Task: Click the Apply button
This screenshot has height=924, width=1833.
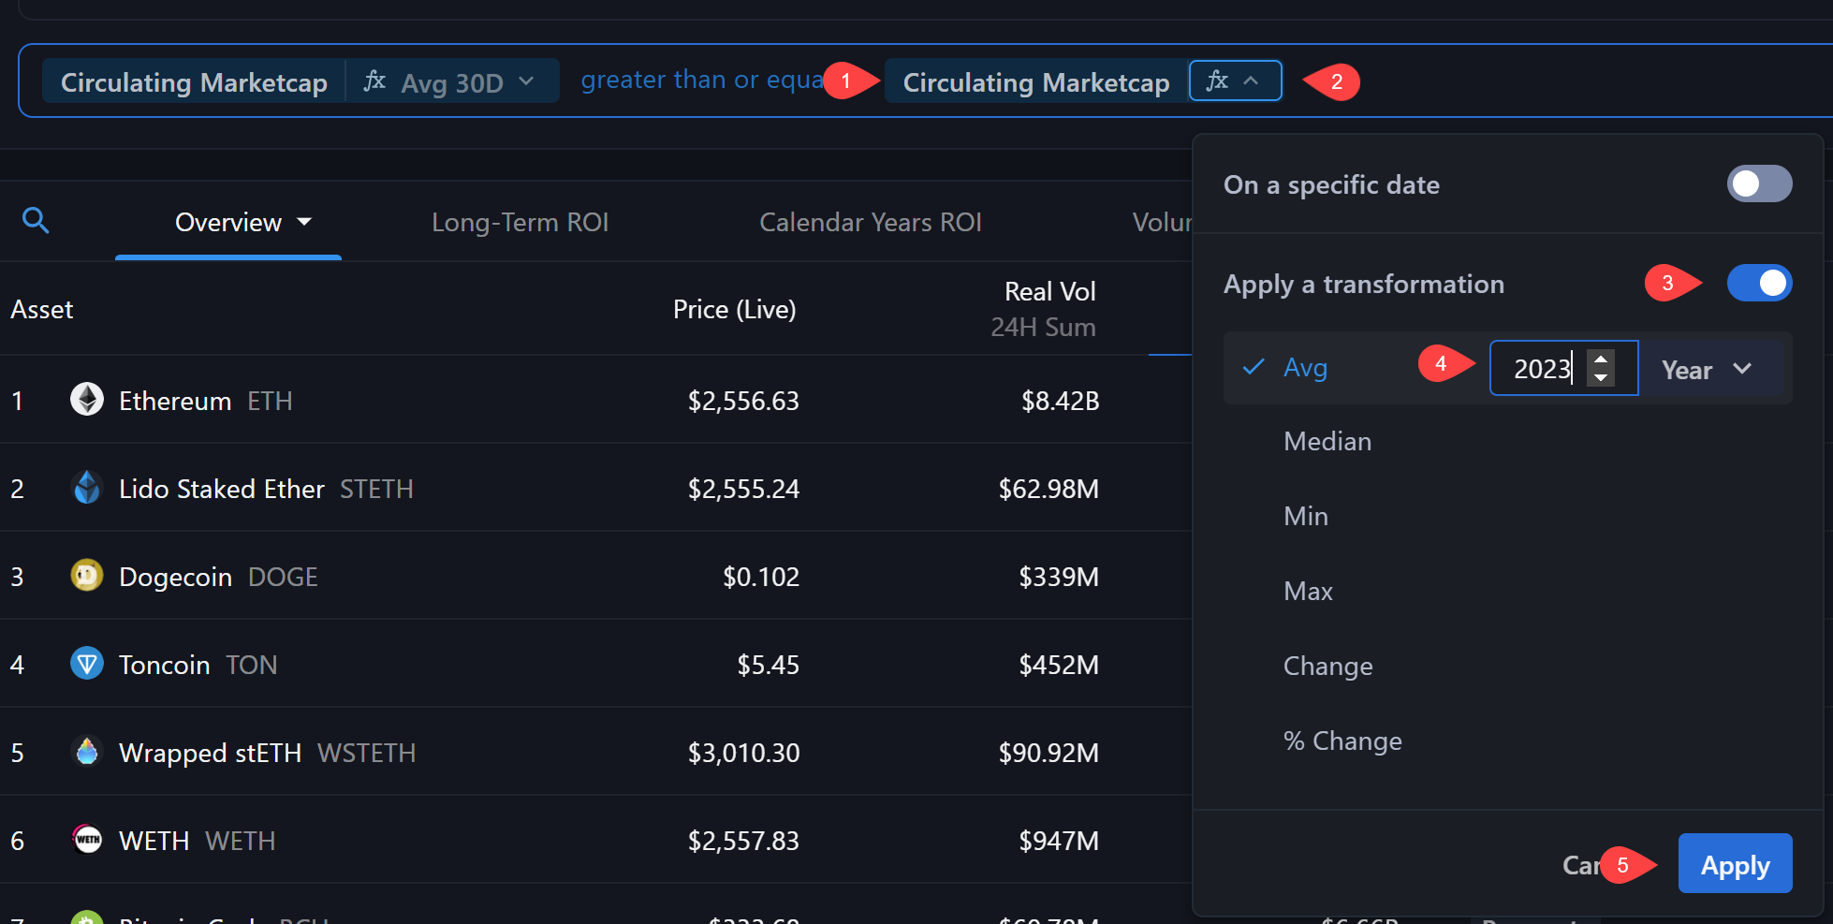Action: 1735,863
